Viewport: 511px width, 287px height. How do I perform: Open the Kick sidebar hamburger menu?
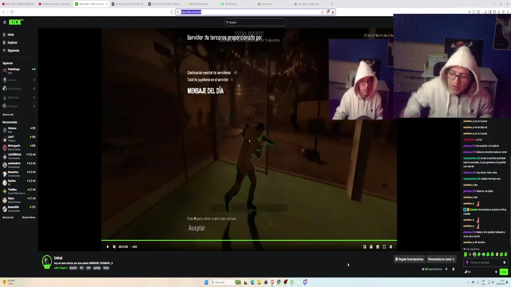pyautogui.click(x=4, y=22)
